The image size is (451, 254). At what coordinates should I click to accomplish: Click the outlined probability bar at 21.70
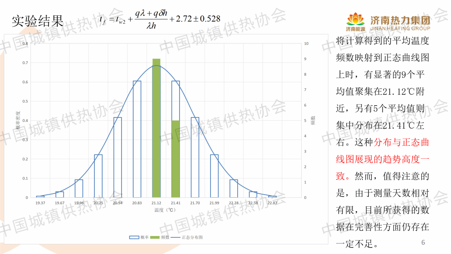(195, 157)
